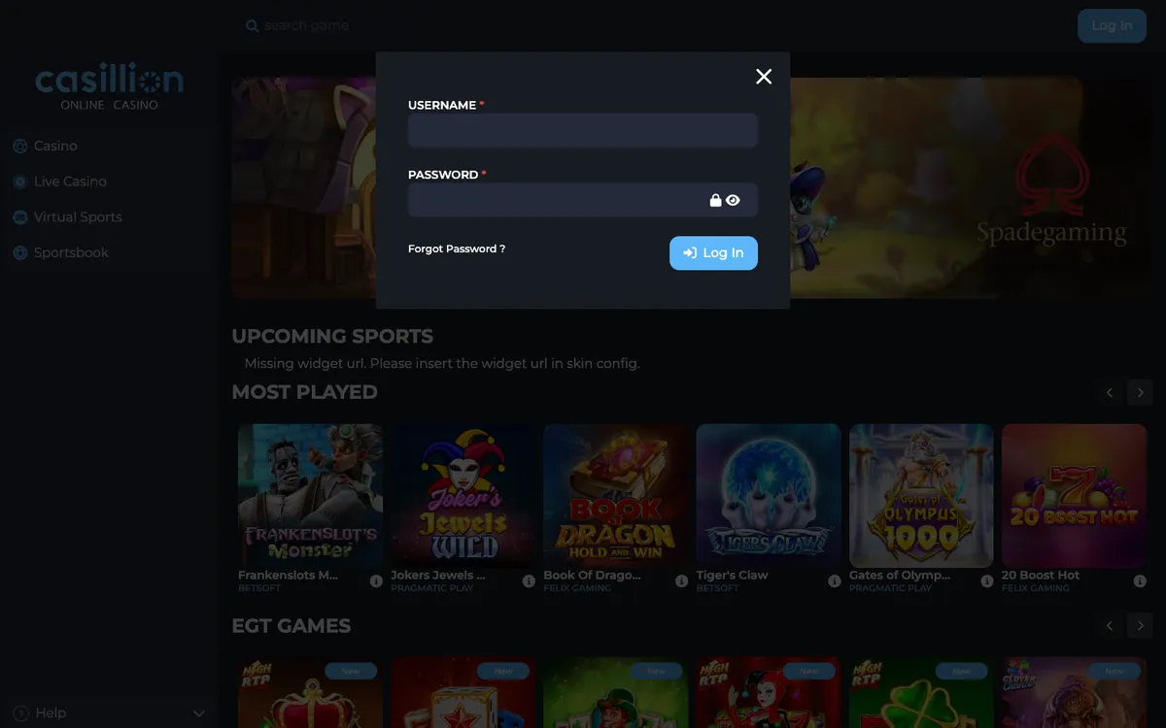1166x728 pixels.
Task: Click the lock icon in the password field
Action: point(716,200)
